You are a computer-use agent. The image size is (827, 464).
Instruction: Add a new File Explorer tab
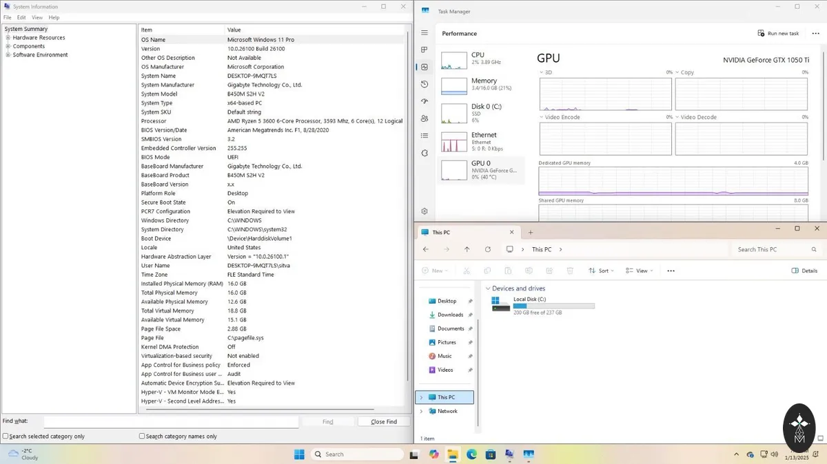[531, 232]
